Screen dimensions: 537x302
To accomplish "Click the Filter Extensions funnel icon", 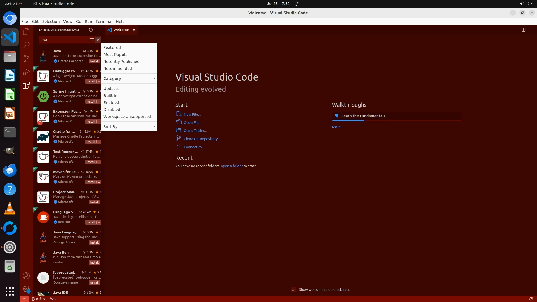I will coord(98,40).
